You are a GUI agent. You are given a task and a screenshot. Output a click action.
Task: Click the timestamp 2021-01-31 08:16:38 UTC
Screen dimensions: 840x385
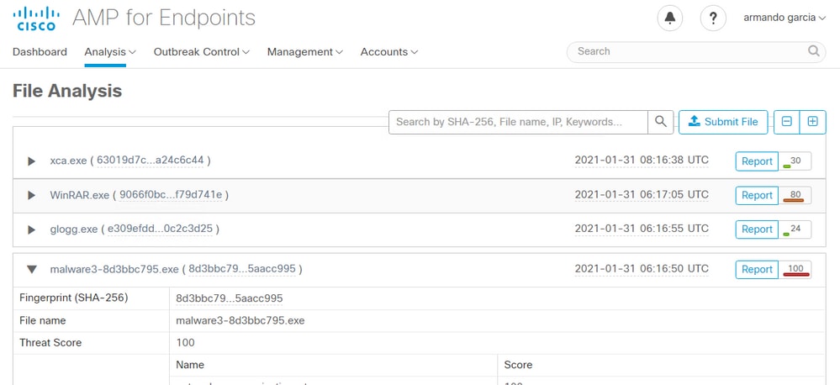point(642,160)
